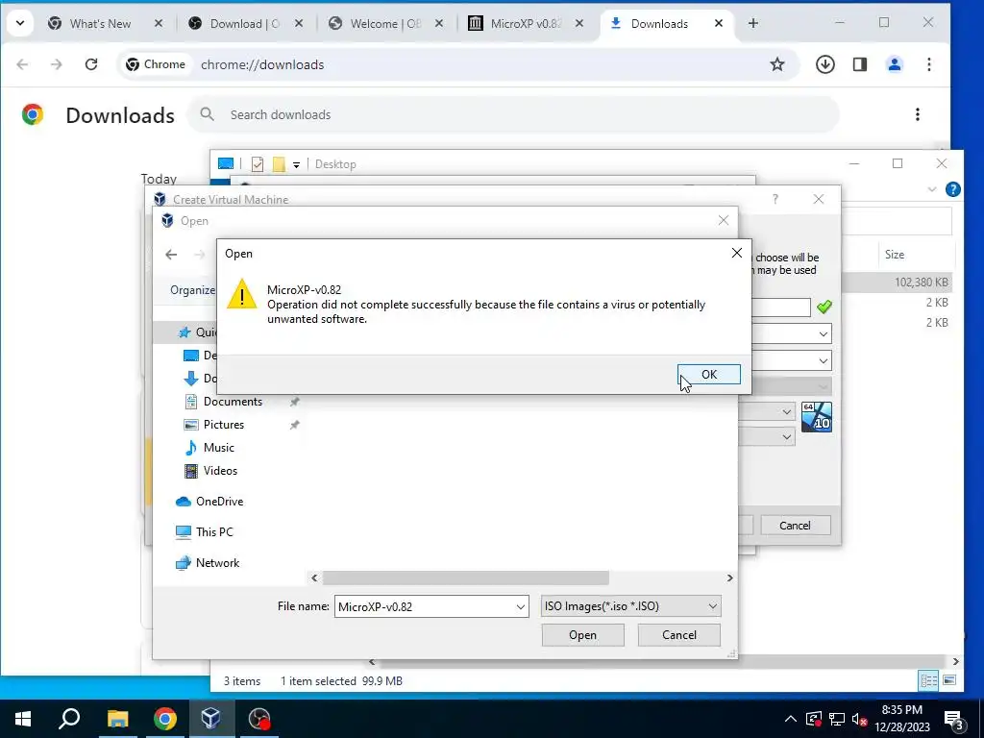Open the ISO Images file type dropdown

pos(712,606)
